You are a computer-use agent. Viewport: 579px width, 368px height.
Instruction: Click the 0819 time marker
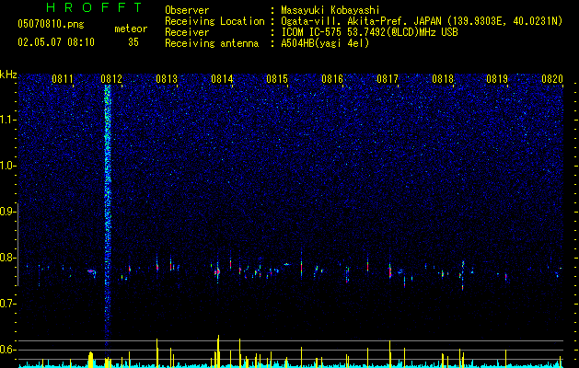point(497,79)
